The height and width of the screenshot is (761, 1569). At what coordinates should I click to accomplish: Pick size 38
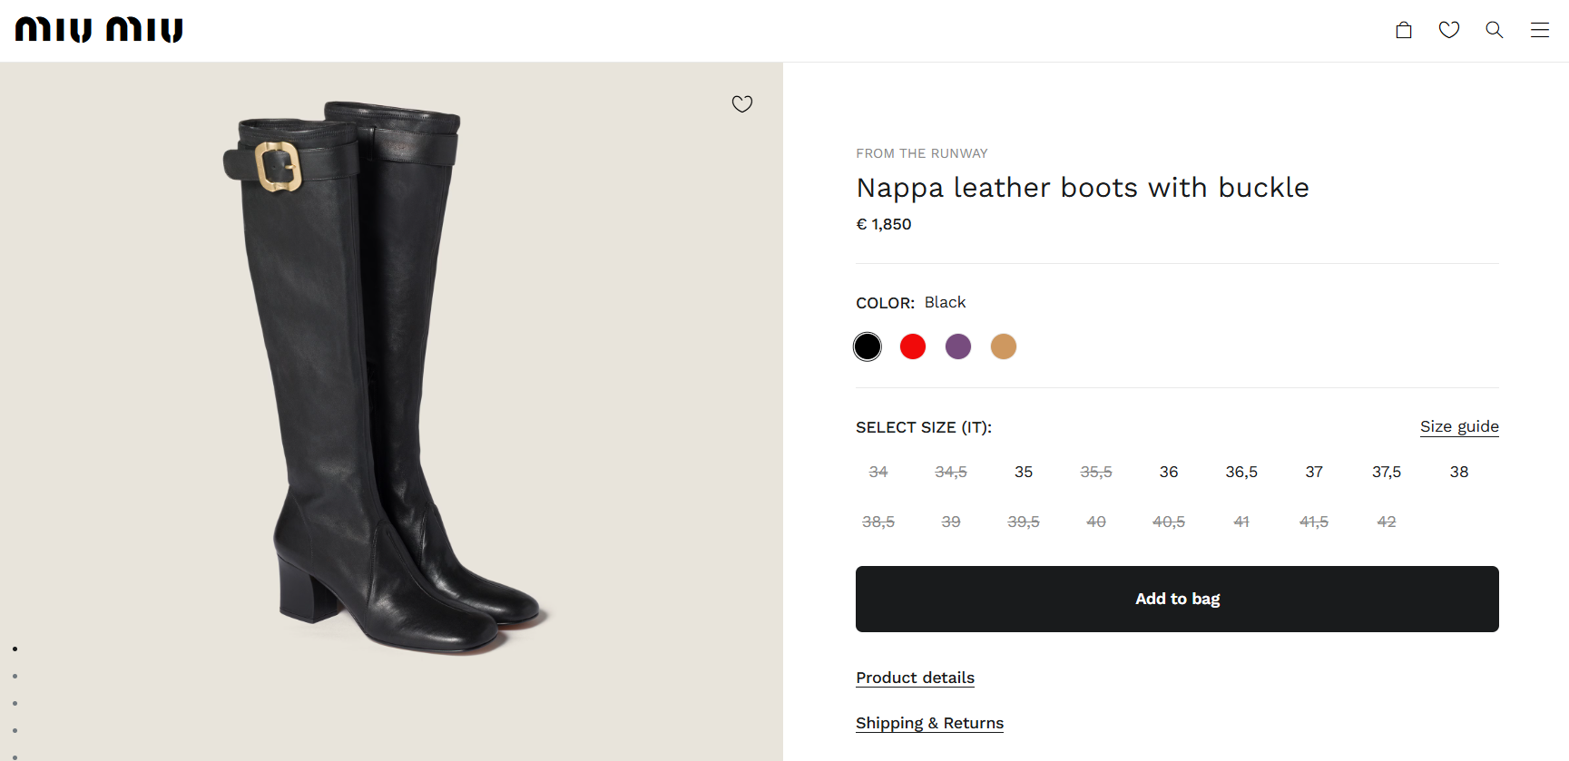[x=1459, y=472]
